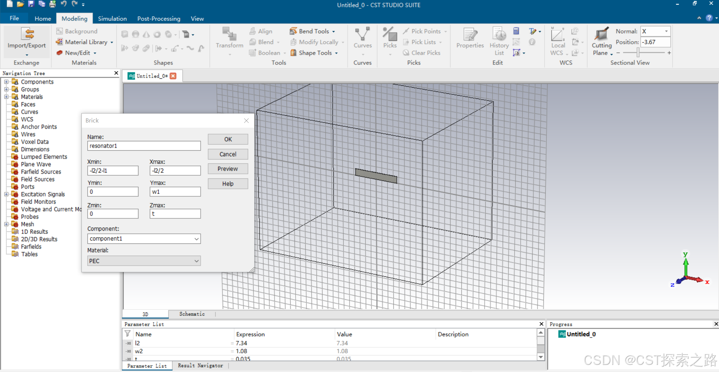The width and height of the screenshot is (719, 372).
Task: Click the Xmin input field
Action: pyautogui.click(x=113, y=170)
